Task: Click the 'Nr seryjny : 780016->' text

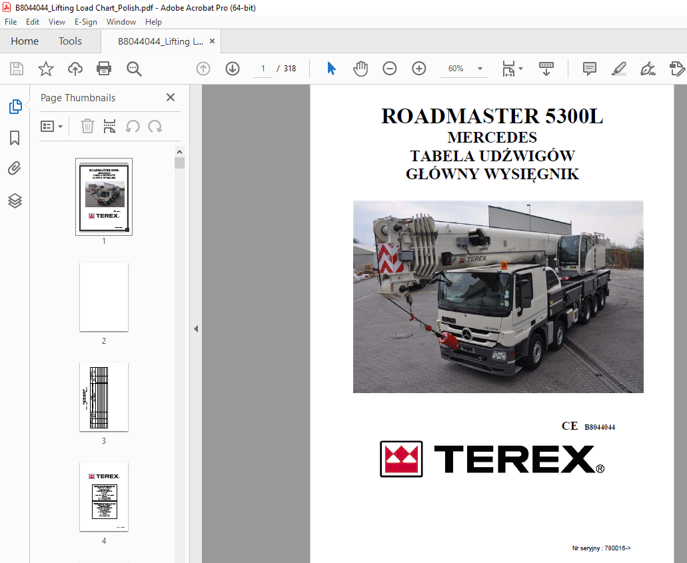Action: pos(601,548)
